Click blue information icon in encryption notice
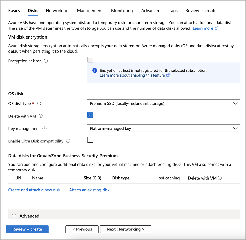 95,71
